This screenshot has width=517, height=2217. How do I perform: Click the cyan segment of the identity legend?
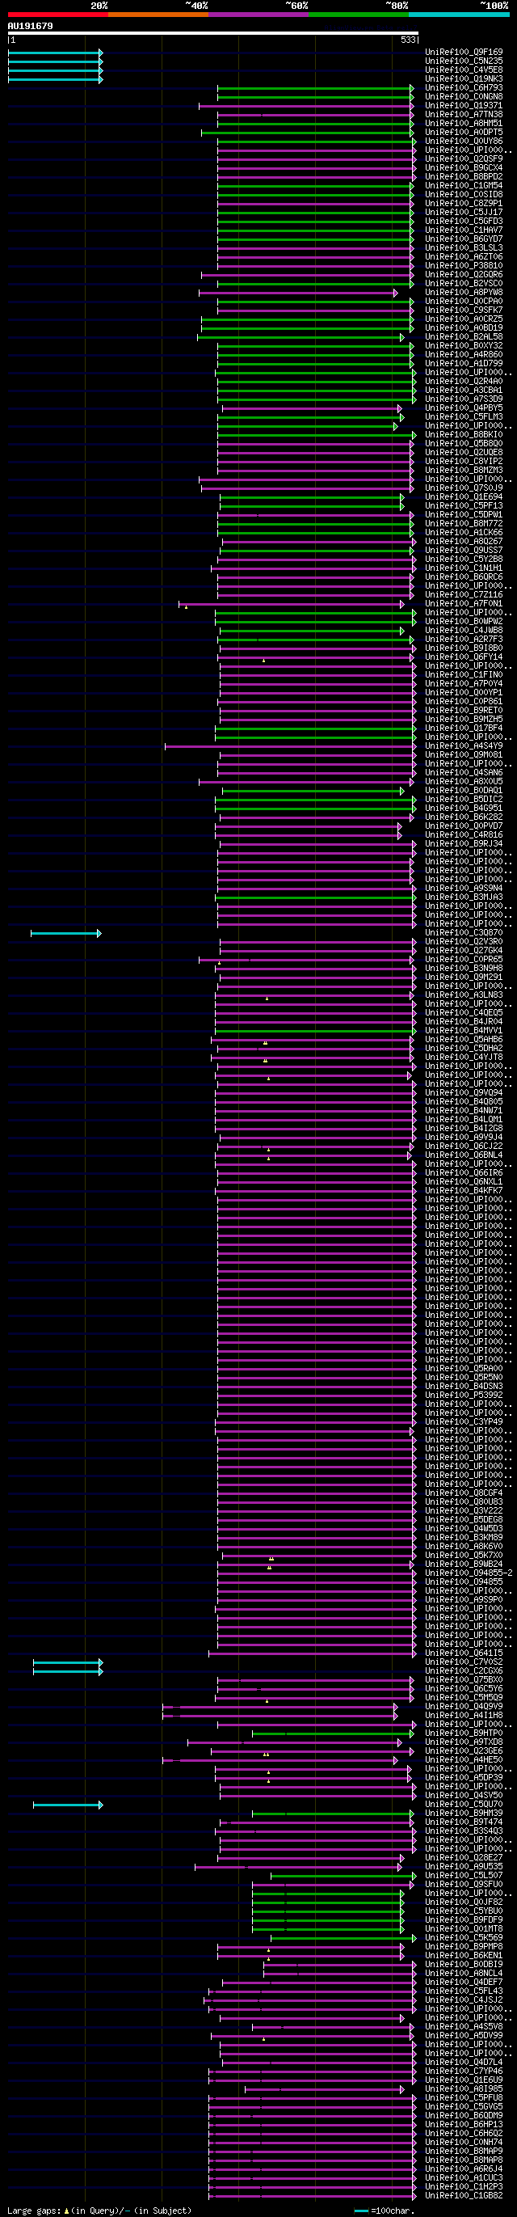(x=460, y=15)
